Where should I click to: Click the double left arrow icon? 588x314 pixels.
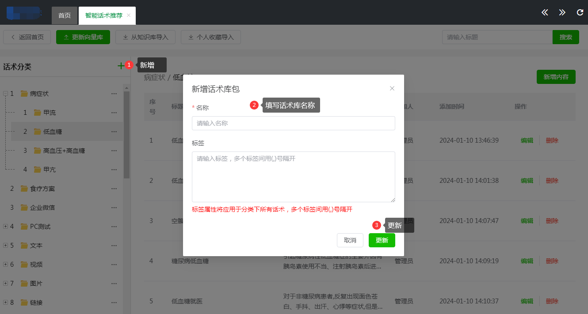coord(545,12)
